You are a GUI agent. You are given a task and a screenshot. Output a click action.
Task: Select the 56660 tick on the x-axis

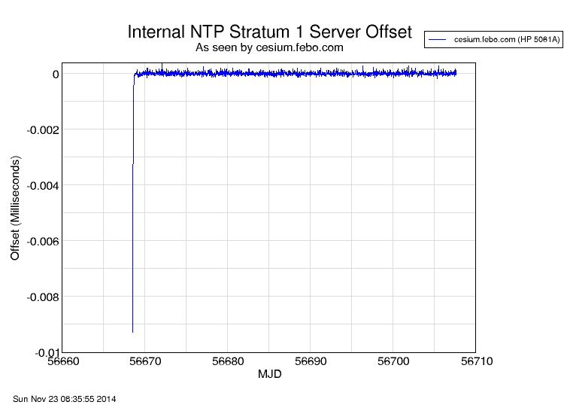click(62, 361)
